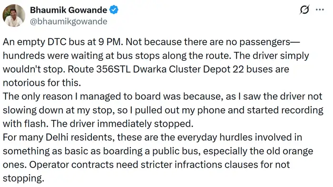Click the phrase 'An empty DTC bus'
Image resolution: width=333 pixels, height=187 pixels.
pyautogui.click(x=44, y=42)
